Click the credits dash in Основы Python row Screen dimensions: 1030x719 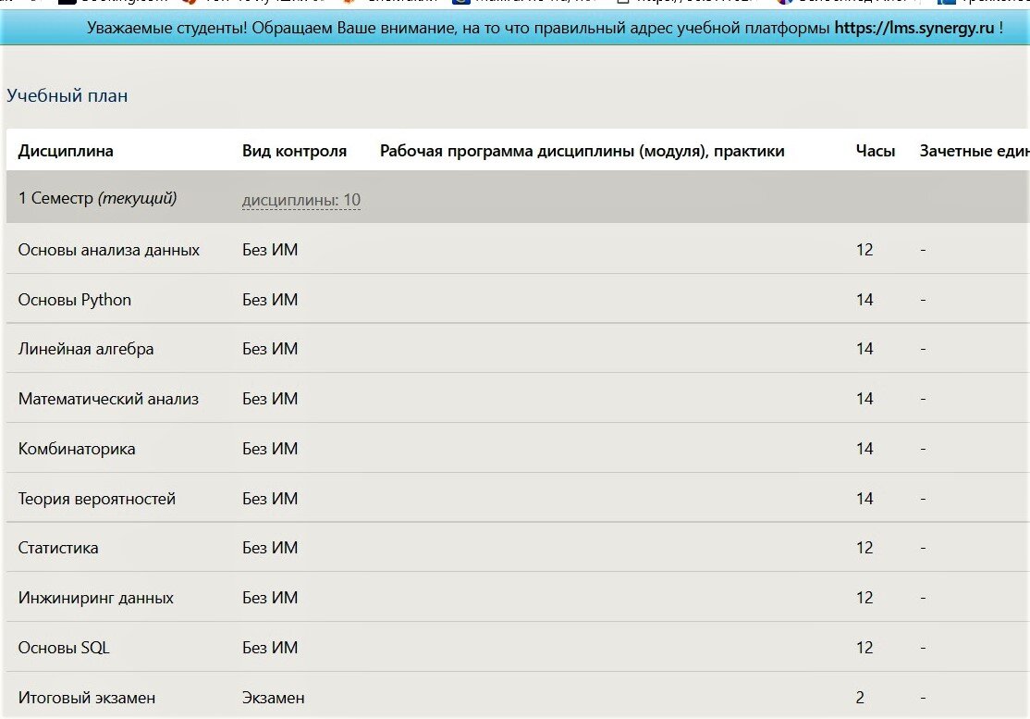(923, 301)
